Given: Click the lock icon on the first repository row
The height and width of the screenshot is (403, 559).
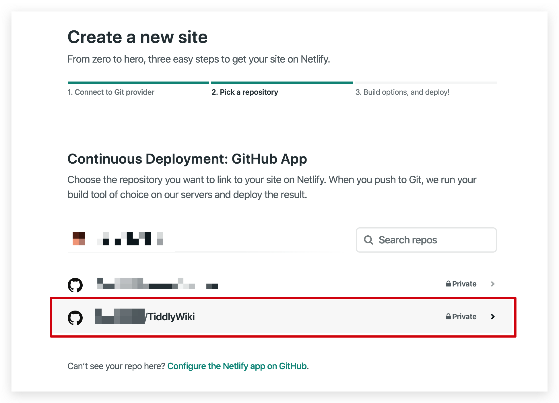Looking at the screenshot, I should (x=448, y=284).
